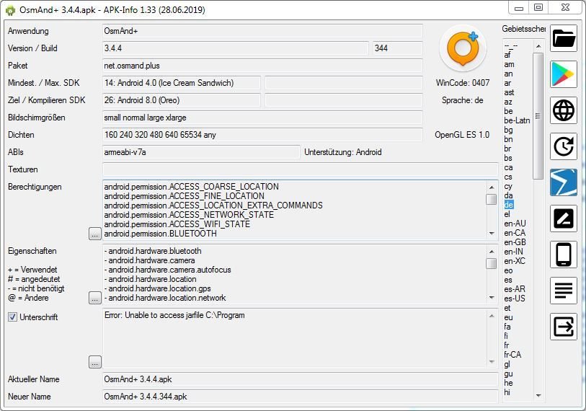The image size is (586, 411).
Task: Click up arrow of the Eigenschaften list
Action: [492, 252]
